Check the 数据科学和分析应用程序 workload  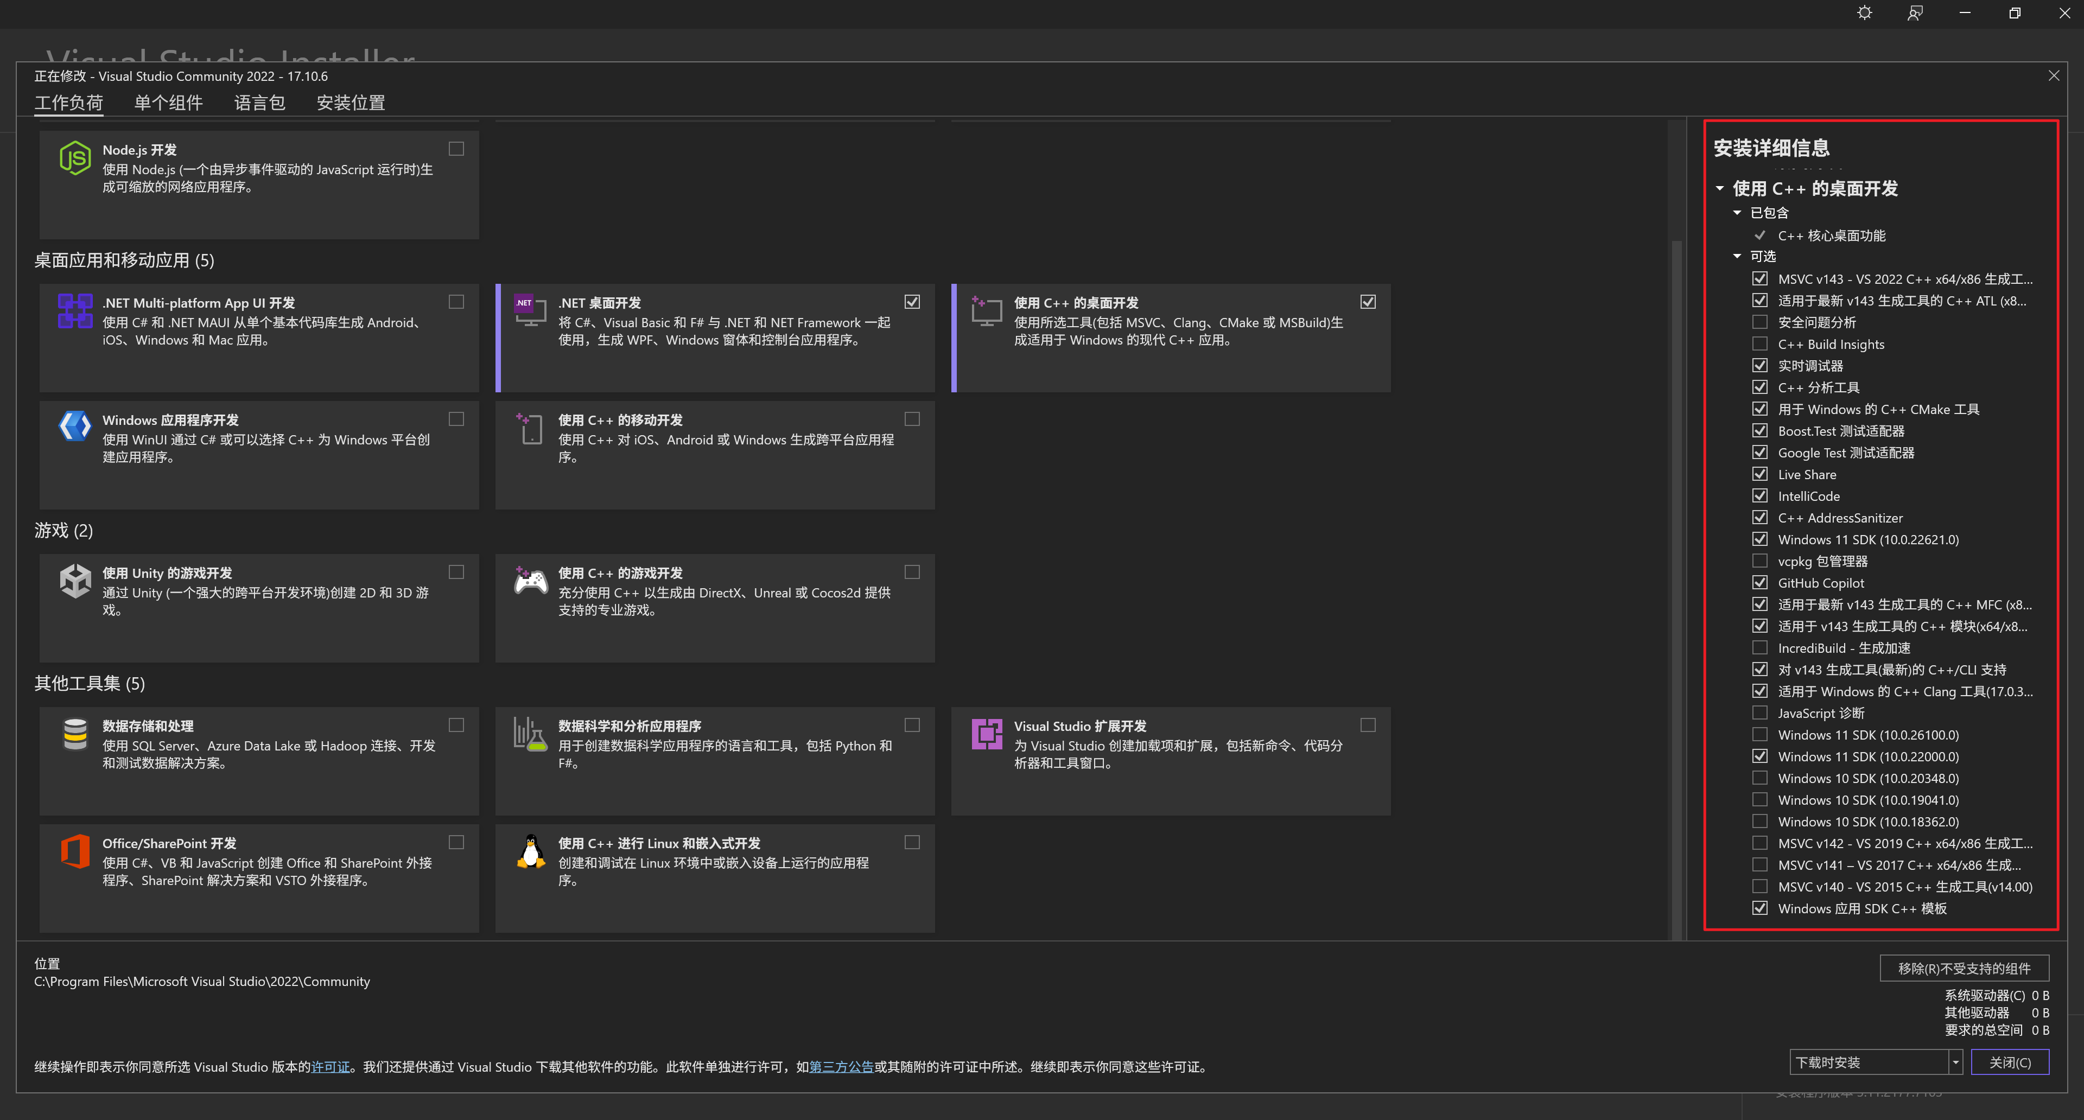point(912,724)
